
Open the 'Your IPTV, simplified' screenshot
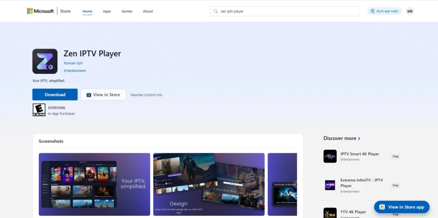click(95, 184)
